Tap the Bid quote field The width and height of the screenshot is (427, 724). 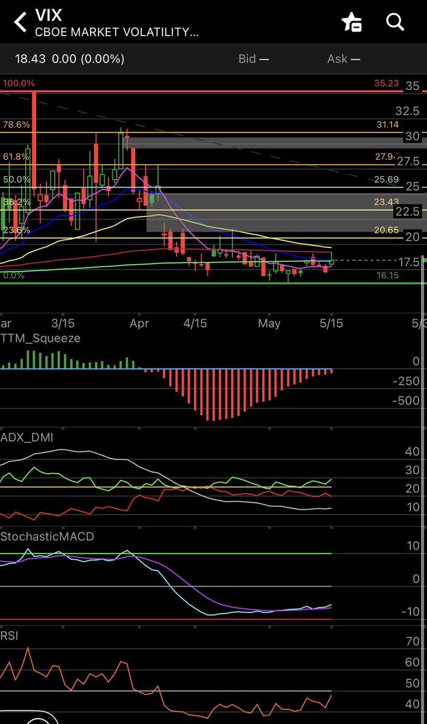(254, 59)
